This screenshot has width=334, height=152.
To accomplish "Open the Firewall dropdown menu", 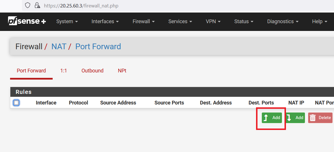I will (144, 21).
